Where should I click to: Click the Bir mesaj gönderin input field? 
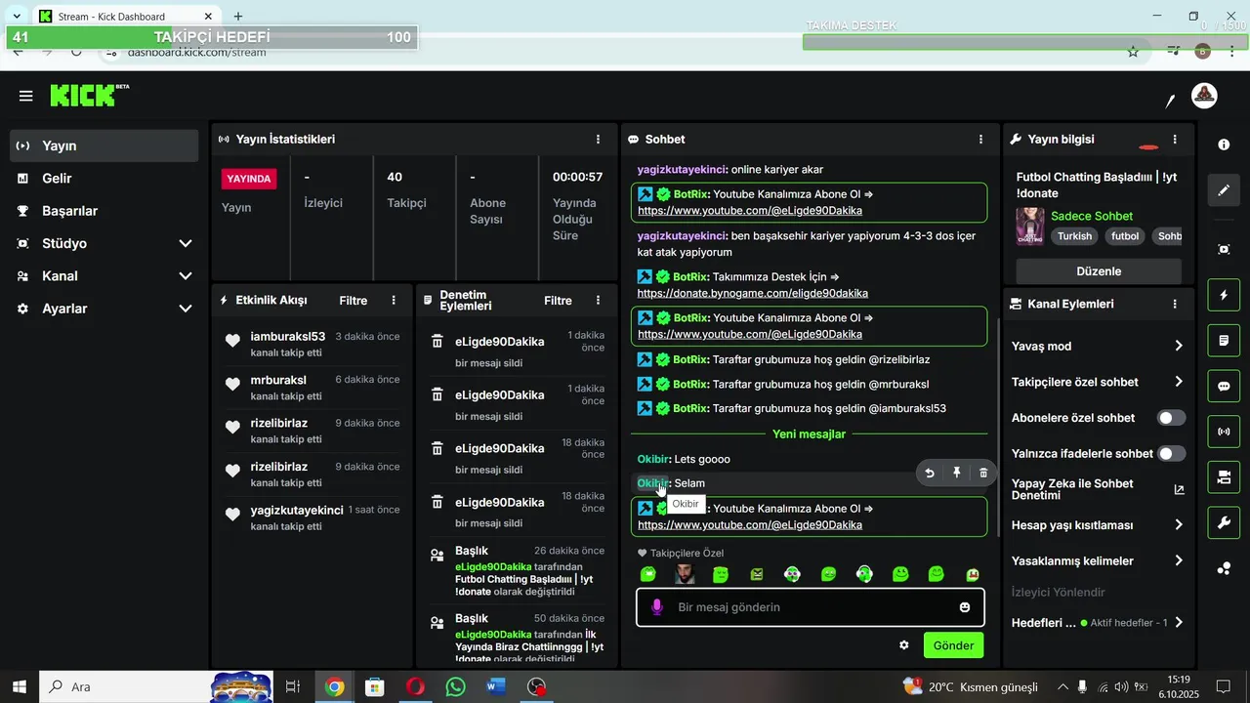(x=811, y=607)
